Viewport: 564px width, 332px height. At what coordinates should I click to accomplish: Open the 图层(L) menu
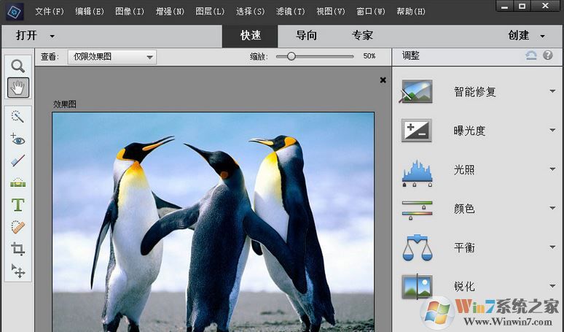click(x=210, y=12)
